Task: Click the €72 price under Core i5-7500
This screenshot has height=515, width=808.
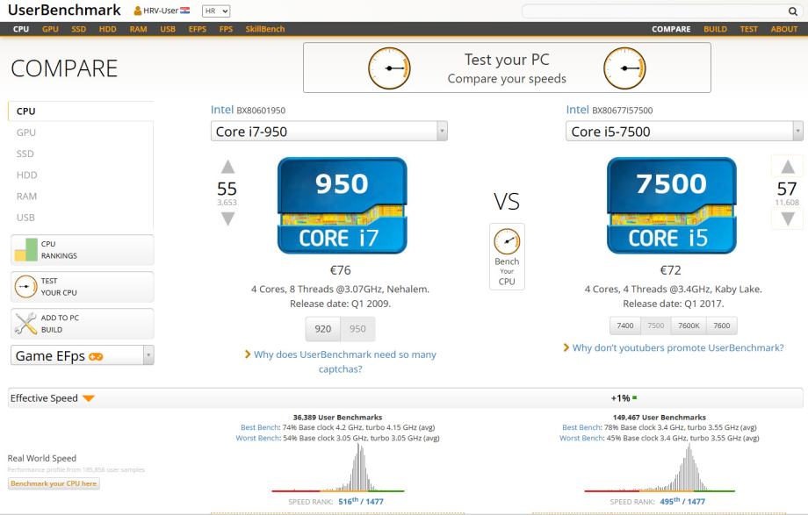Action: [670, 270]
